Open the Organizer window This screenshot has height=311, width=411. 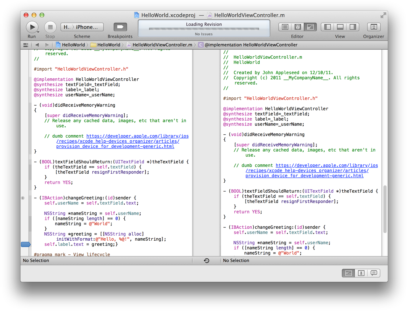point(373,27)
